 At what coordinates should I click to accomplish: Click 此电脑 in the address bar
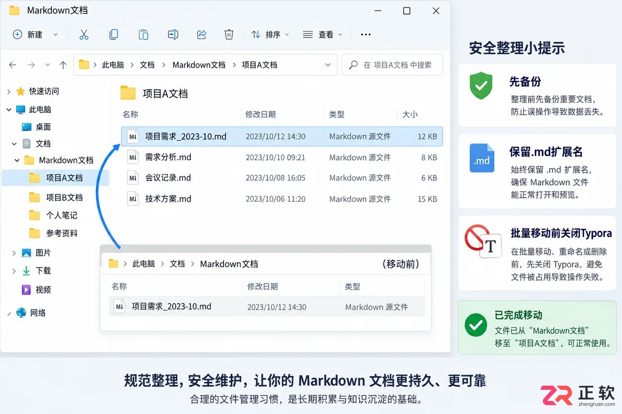113,65
